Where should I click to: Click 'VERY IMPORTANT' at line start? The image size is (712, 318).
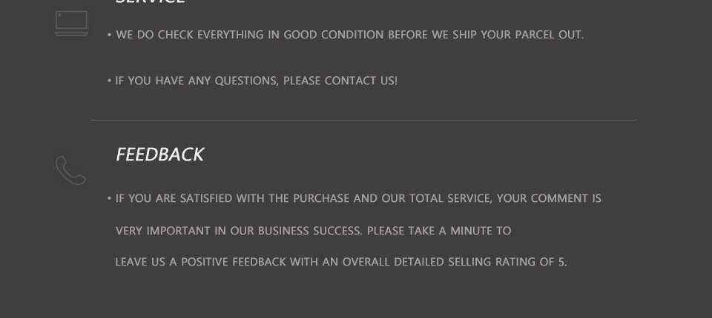(163, 231)
